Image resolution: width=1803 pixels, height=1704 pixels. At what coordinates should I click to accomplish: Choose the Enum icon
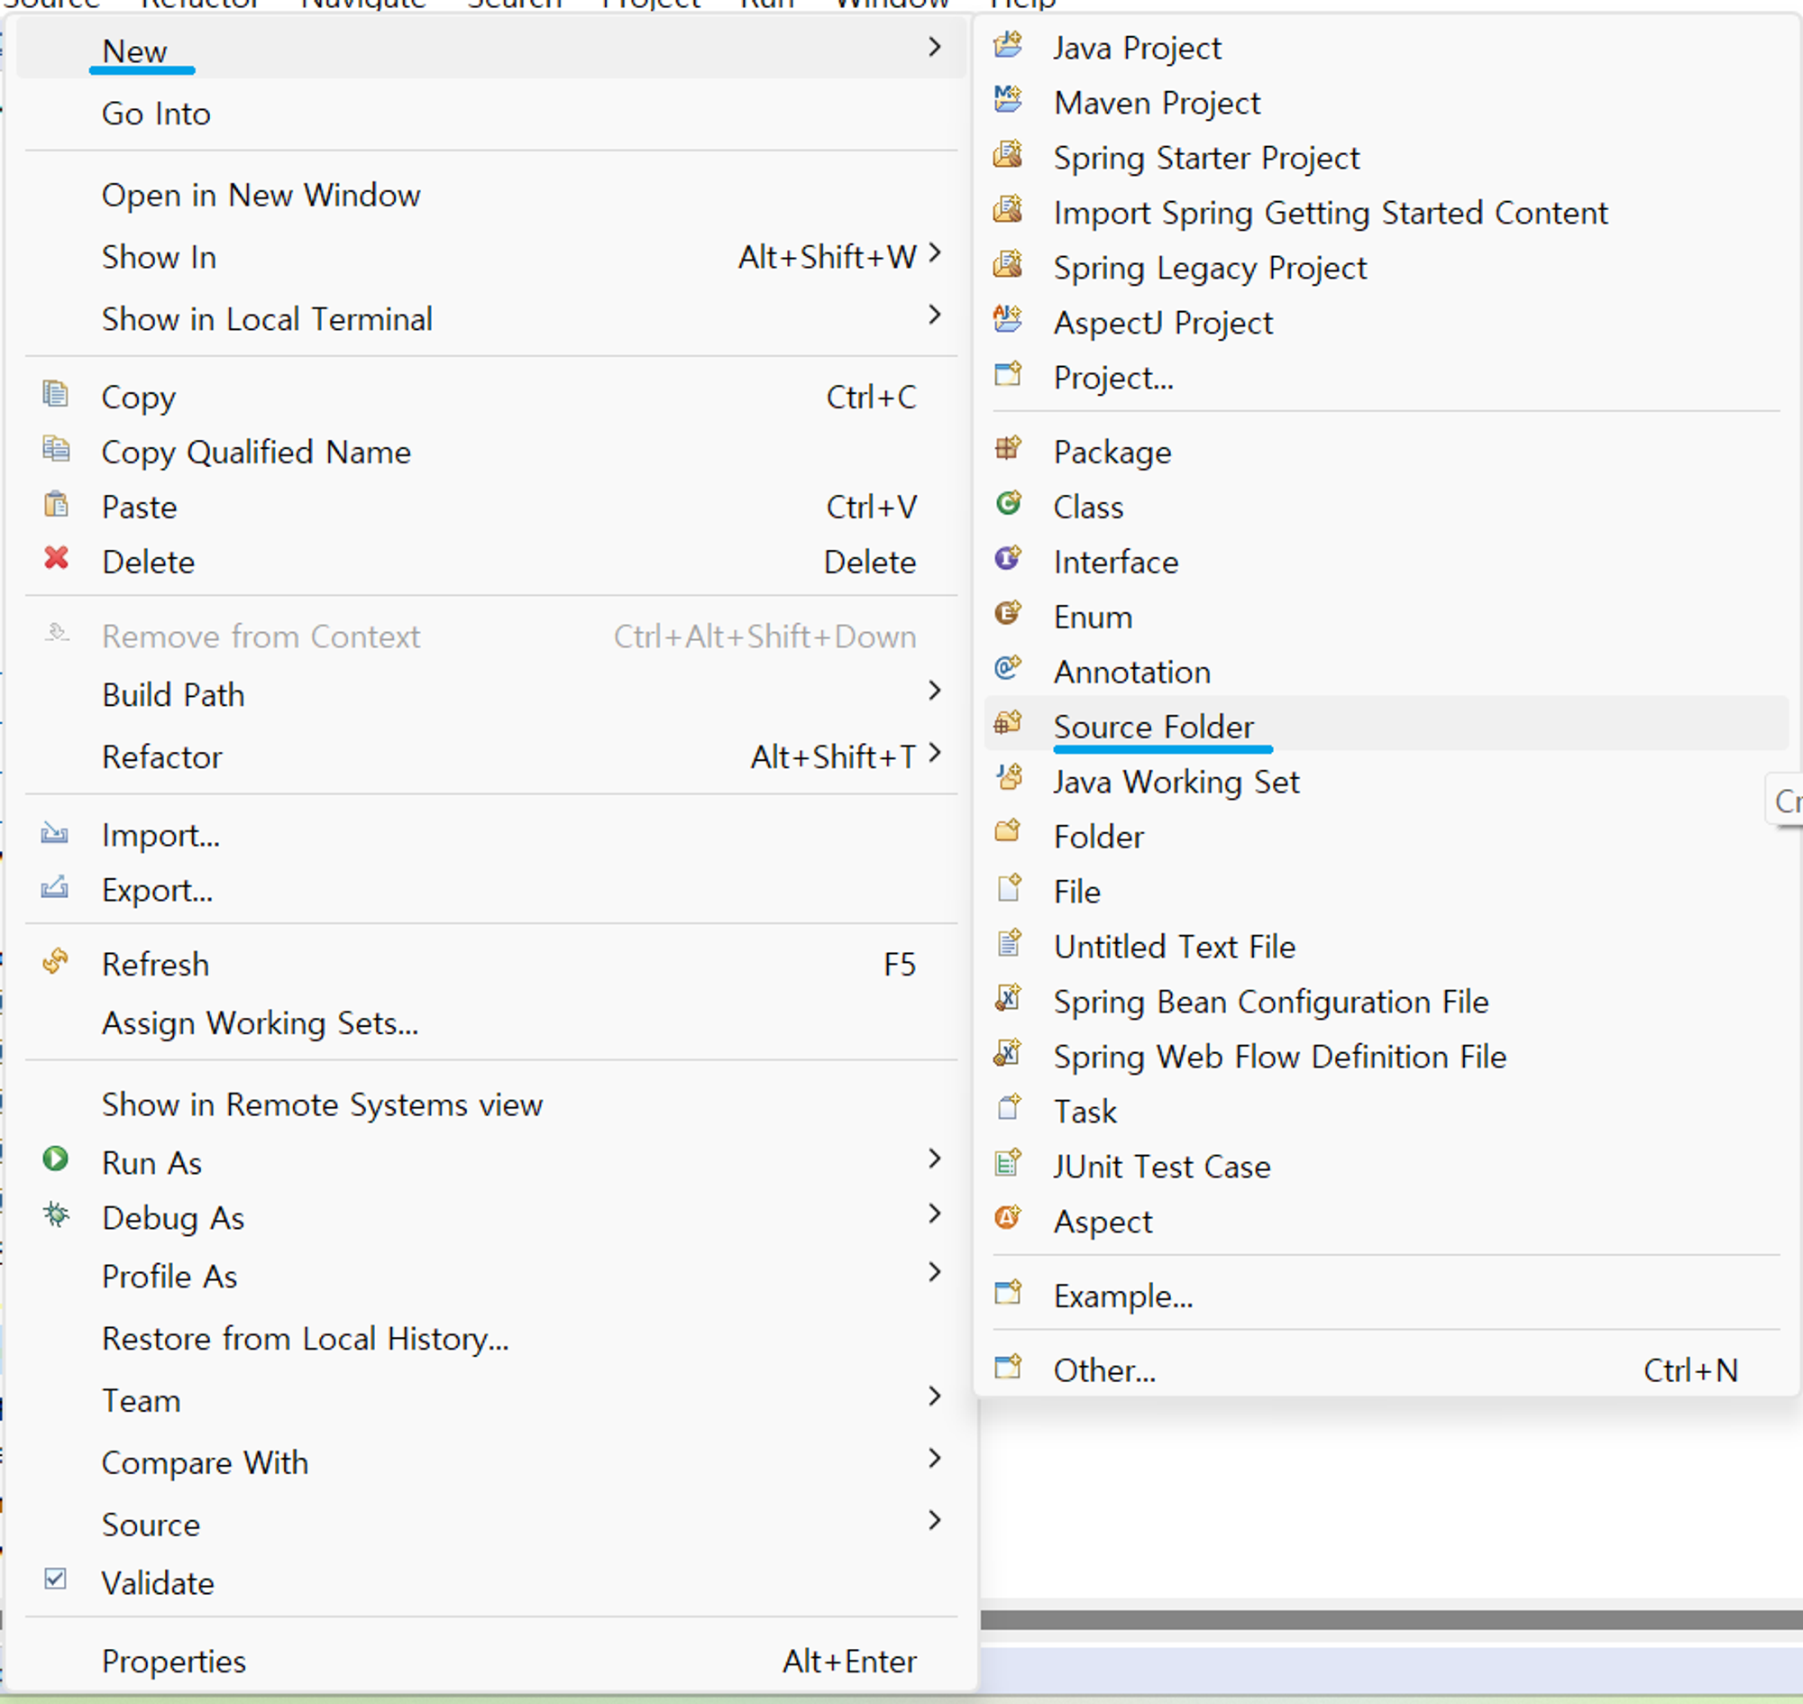(1007, 615)
